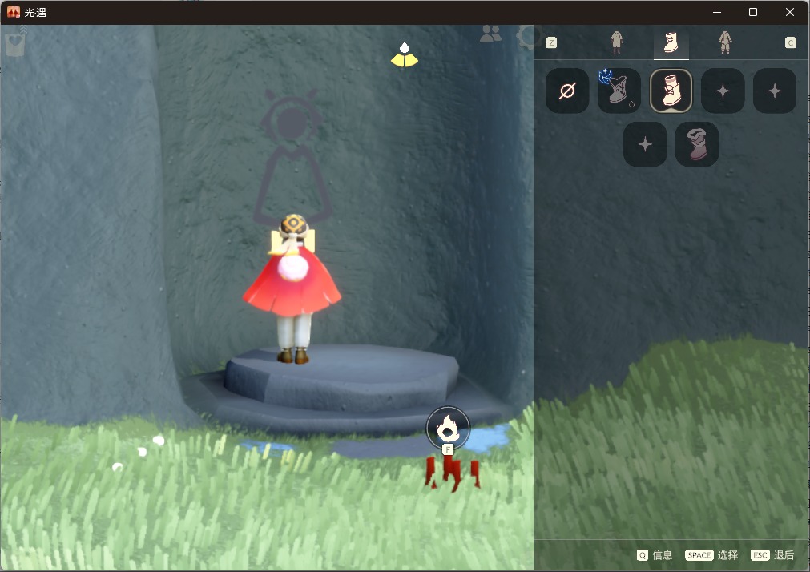Screen dimensions: 810x572
Task: Open the settings gear icon
Action: tap(529, 37)
